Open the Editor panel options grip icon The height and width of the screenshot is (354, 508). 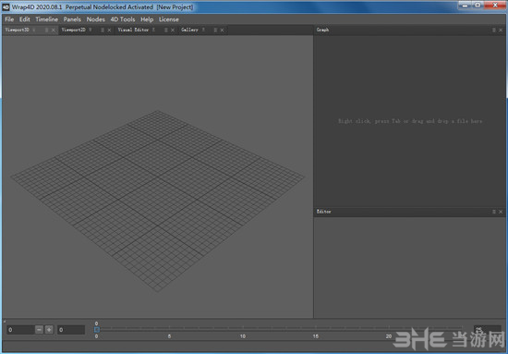pyautogui.click(x=494, y=212)
